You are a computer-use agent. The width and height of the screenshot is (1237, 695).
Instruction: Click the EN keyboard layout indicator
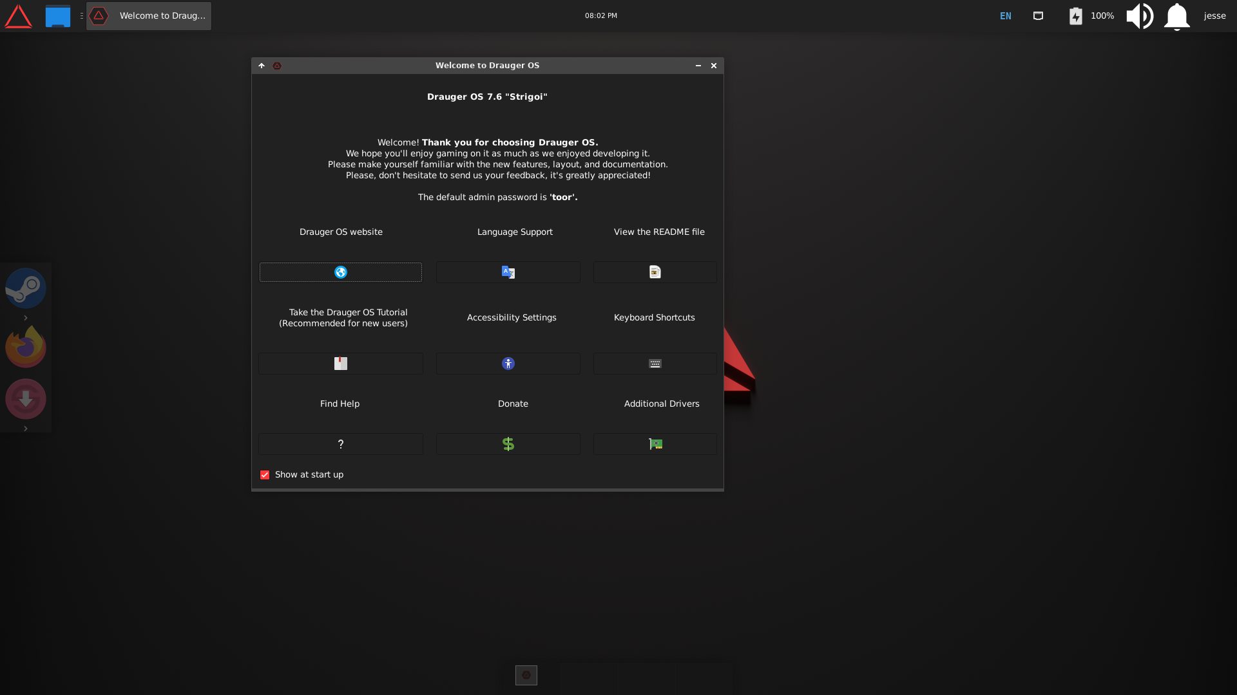(x=1006, y=16)
